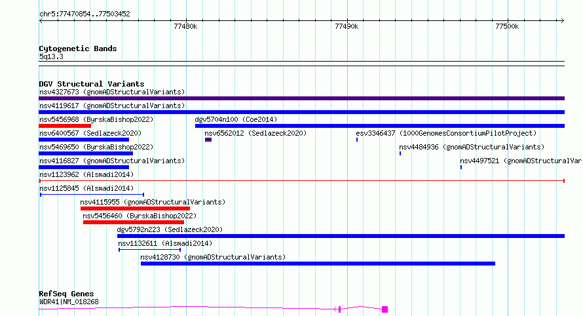
Task: Open the nsv4119617 gnomAD variant label
Action: (112, 106)
